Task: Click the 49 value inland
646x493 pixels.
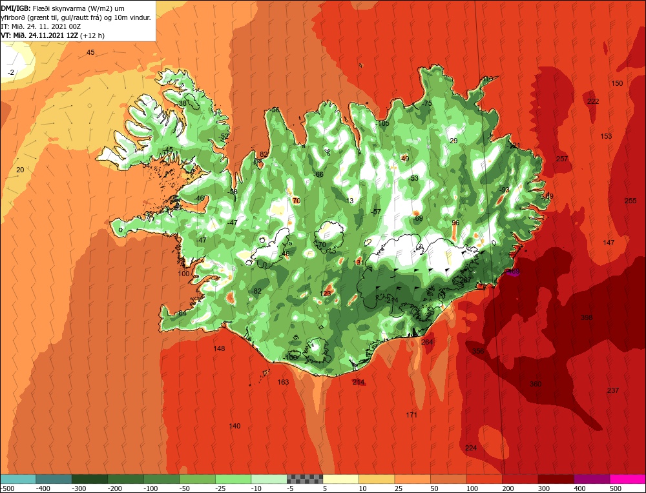Action: [x=405, y=159]
